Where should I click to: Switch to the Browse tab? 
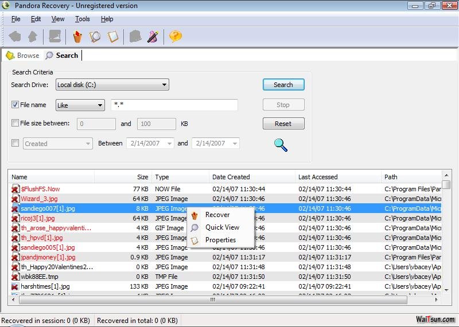pos(23,56)
